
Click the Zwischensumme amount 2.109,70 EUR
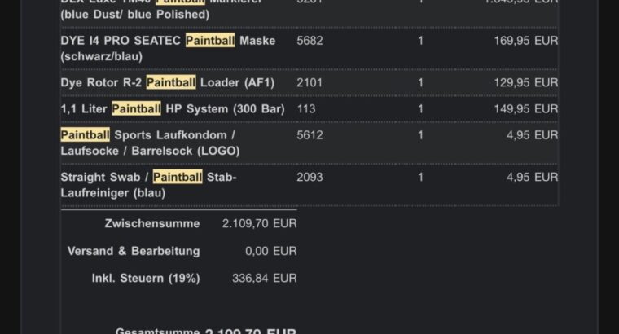click(259, 223)
